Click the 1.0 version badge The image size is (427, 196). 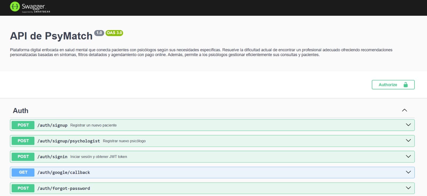(x=99, y=33)
